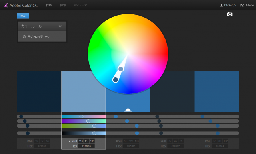Click the brightness slider handle of 337AB7
Screen dimensions: 256x154
[x=137, y=133]
